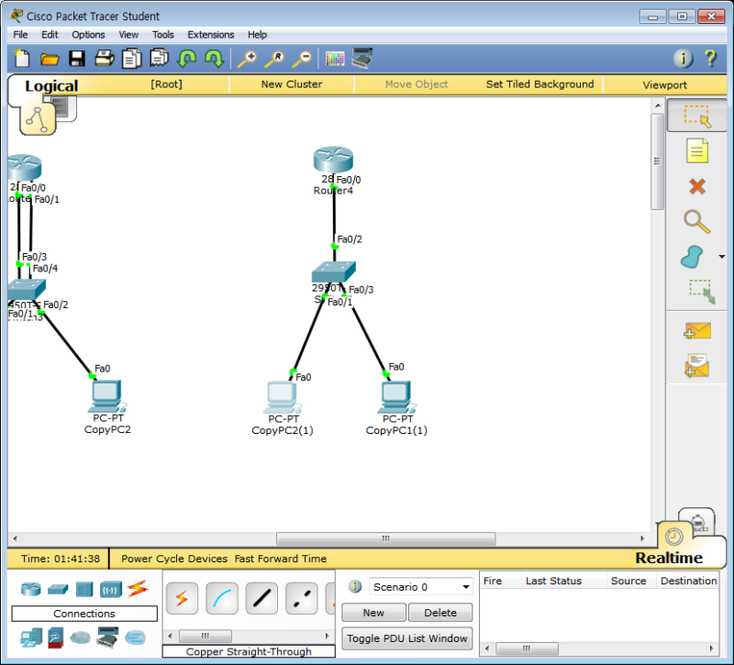
Task: Open the Help menu
Action: click(x=257, y=35)
